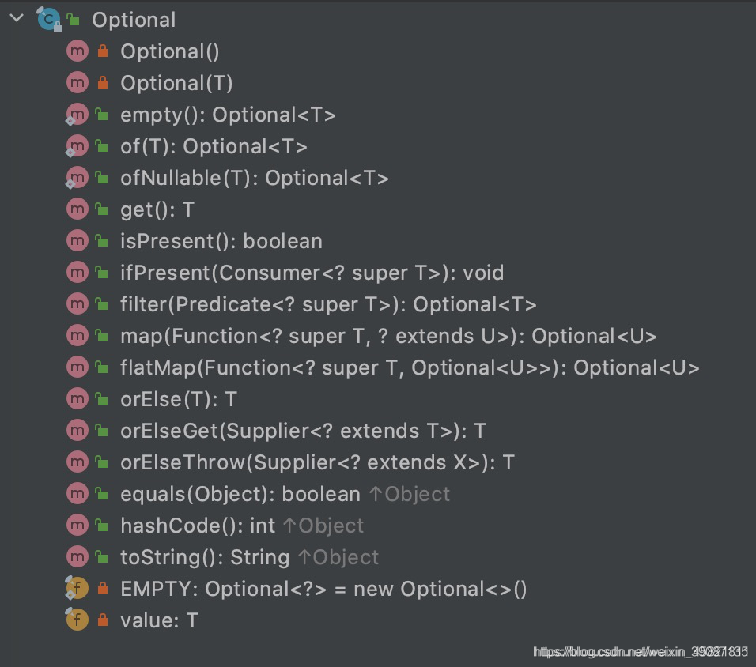This screenshot has width=756, height=667.
Task: Click the method icon next to isPresent()
Action: coord(77,240)
